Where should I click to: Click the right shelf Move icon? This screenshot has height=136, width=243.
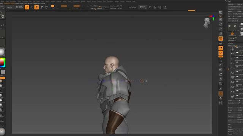221,70
